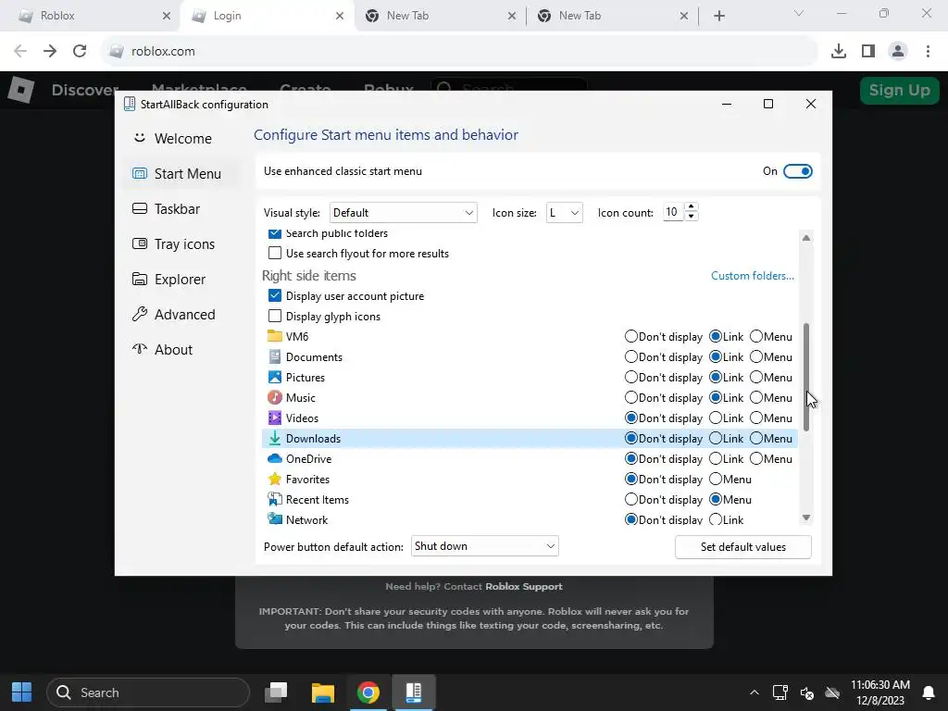Switch to the second New Tab
This screenshot has height=711, width=948.
613,16
